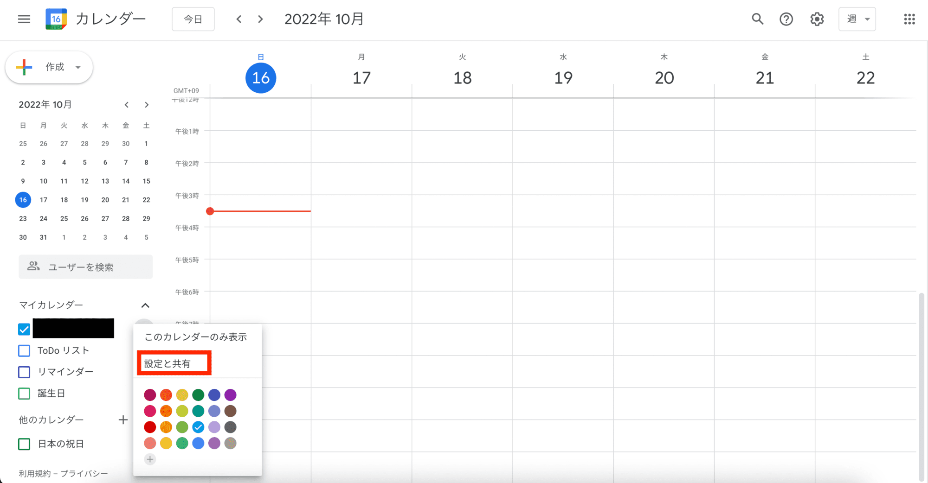The image size is (928, 483).
Task: Click the 今日 button
Action: (193, 19)
